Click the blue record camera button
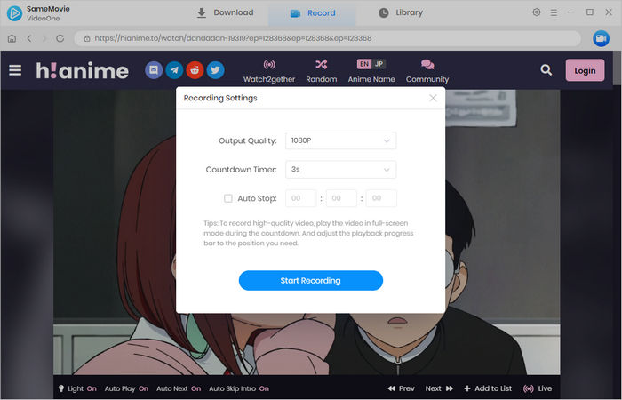The image size is (622, 400). click(601, 38)
